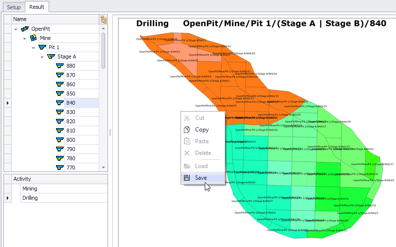Select bench 840 in the tree
This screenshot has width=396, height=247.
pos(71,103)
